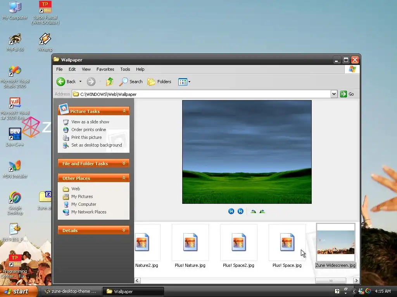Select the Microsoft Visual Studio 2005 icon

[15, 77]
